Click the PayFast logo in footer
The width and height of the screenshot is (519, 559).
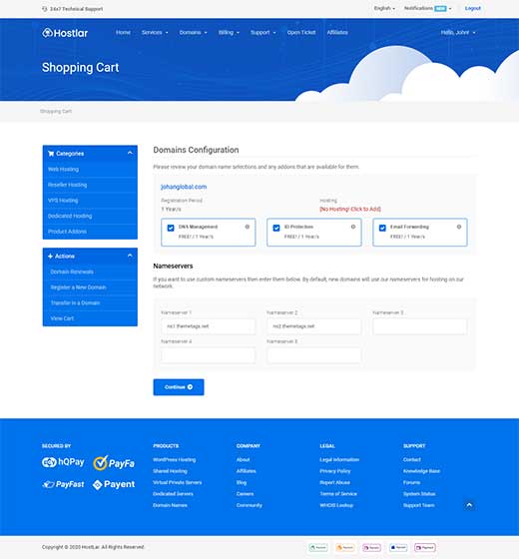click(x=63, y=484)
